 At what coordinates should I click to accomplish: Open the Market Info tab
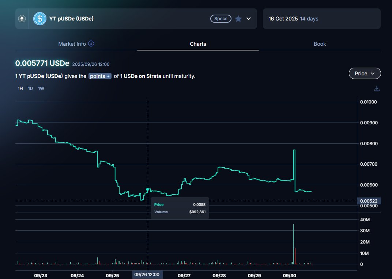(x=72, y=44)
